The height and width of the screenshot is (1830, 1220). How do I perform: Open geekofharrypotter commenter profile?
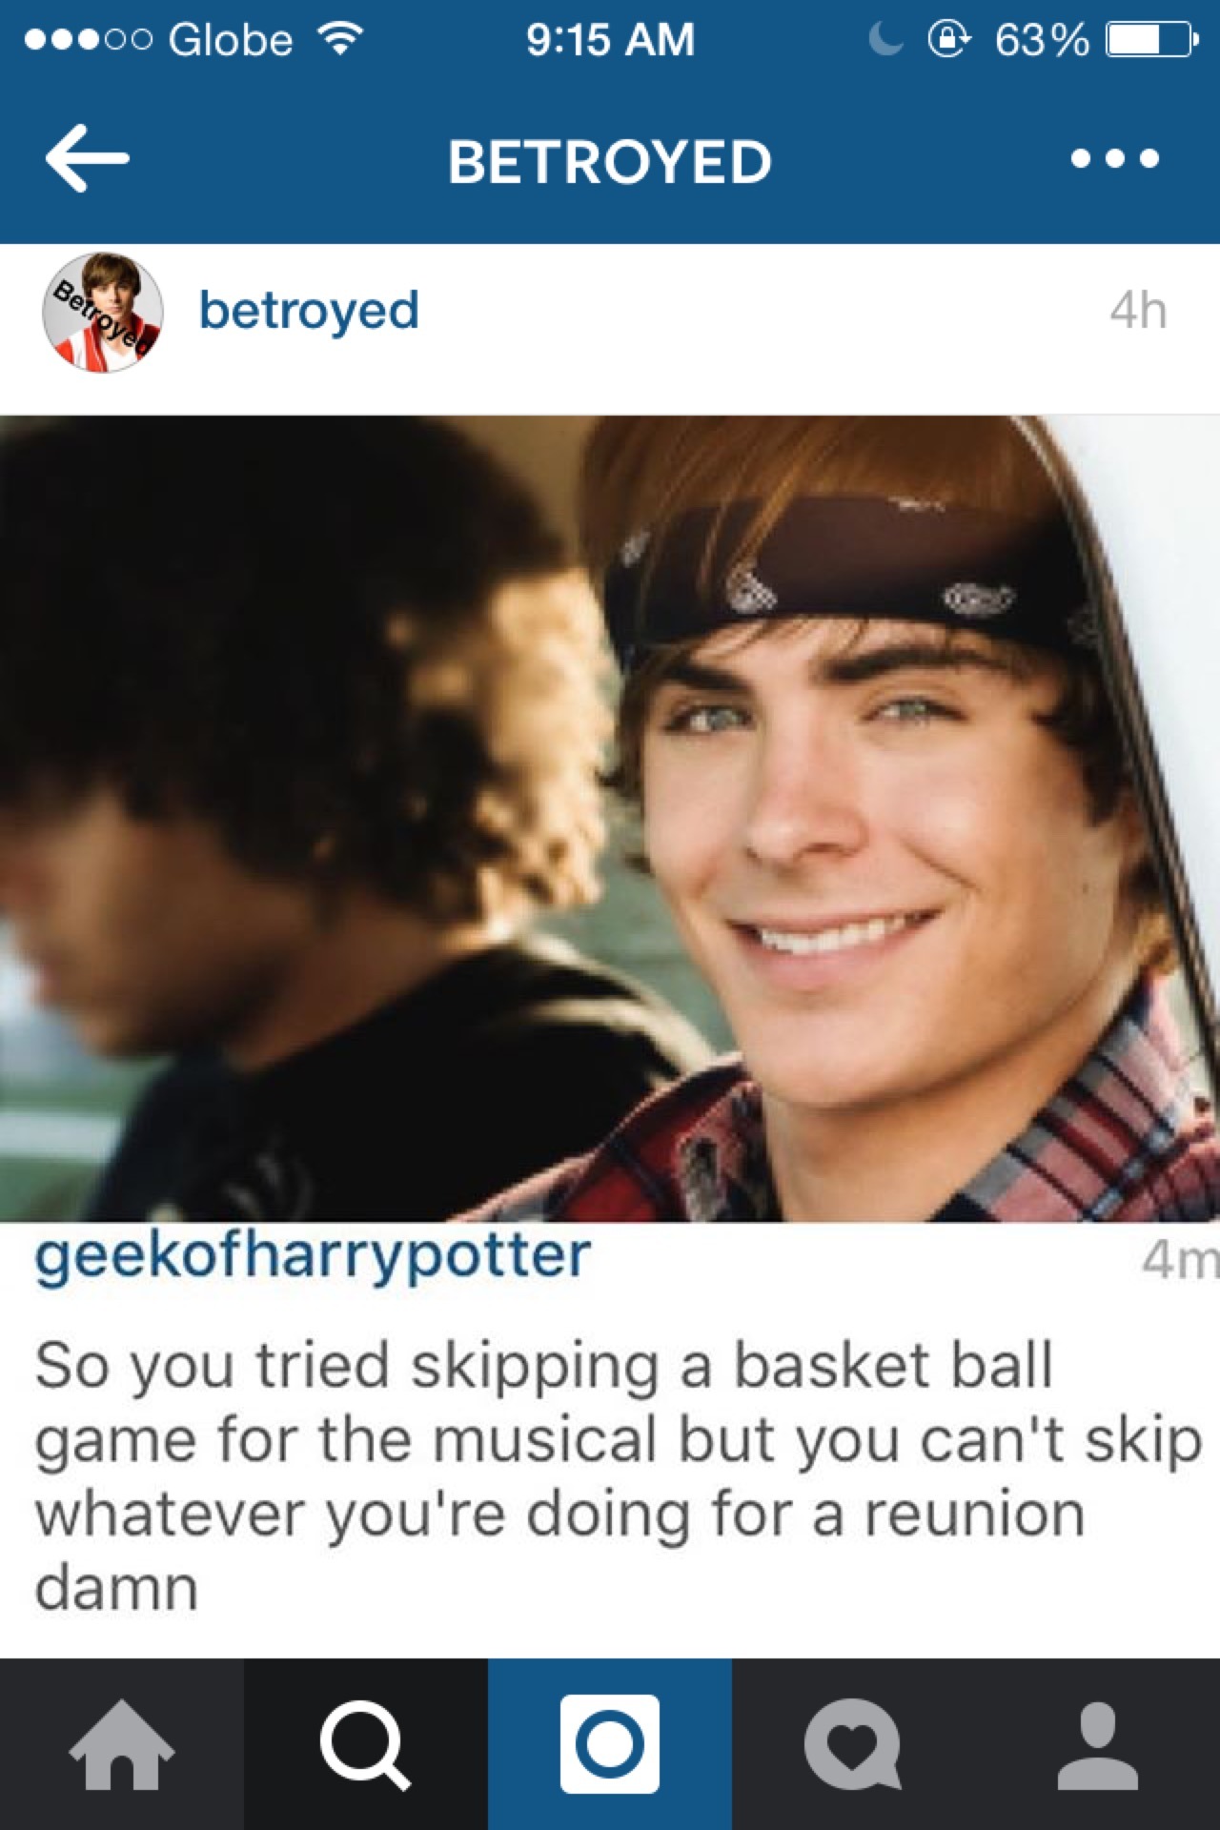pyautogui.click(x=313, y=1256)
